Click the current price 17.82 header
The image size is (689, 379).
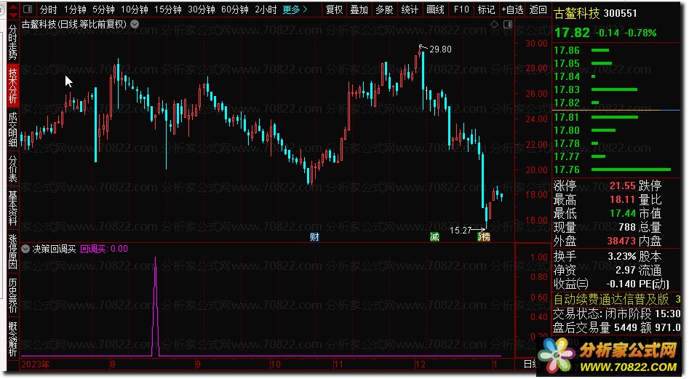click(572, 33)
